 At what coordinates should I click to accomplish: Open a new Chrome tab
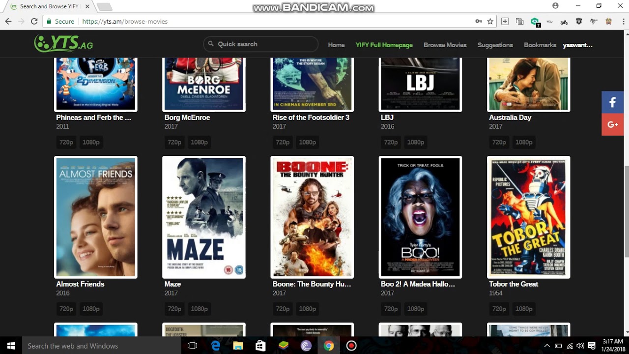click(x=104, y=6)
